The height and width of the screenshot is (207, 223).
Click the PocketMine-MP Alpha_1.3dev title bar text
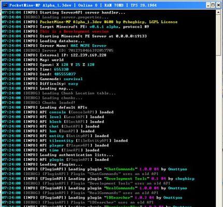pos(40,5)
